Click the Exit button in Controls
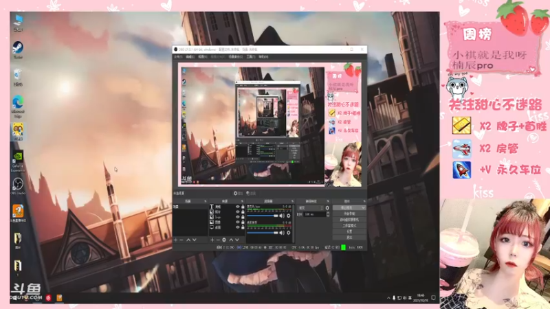Viewport: 550px width, 309px height. 349,237
